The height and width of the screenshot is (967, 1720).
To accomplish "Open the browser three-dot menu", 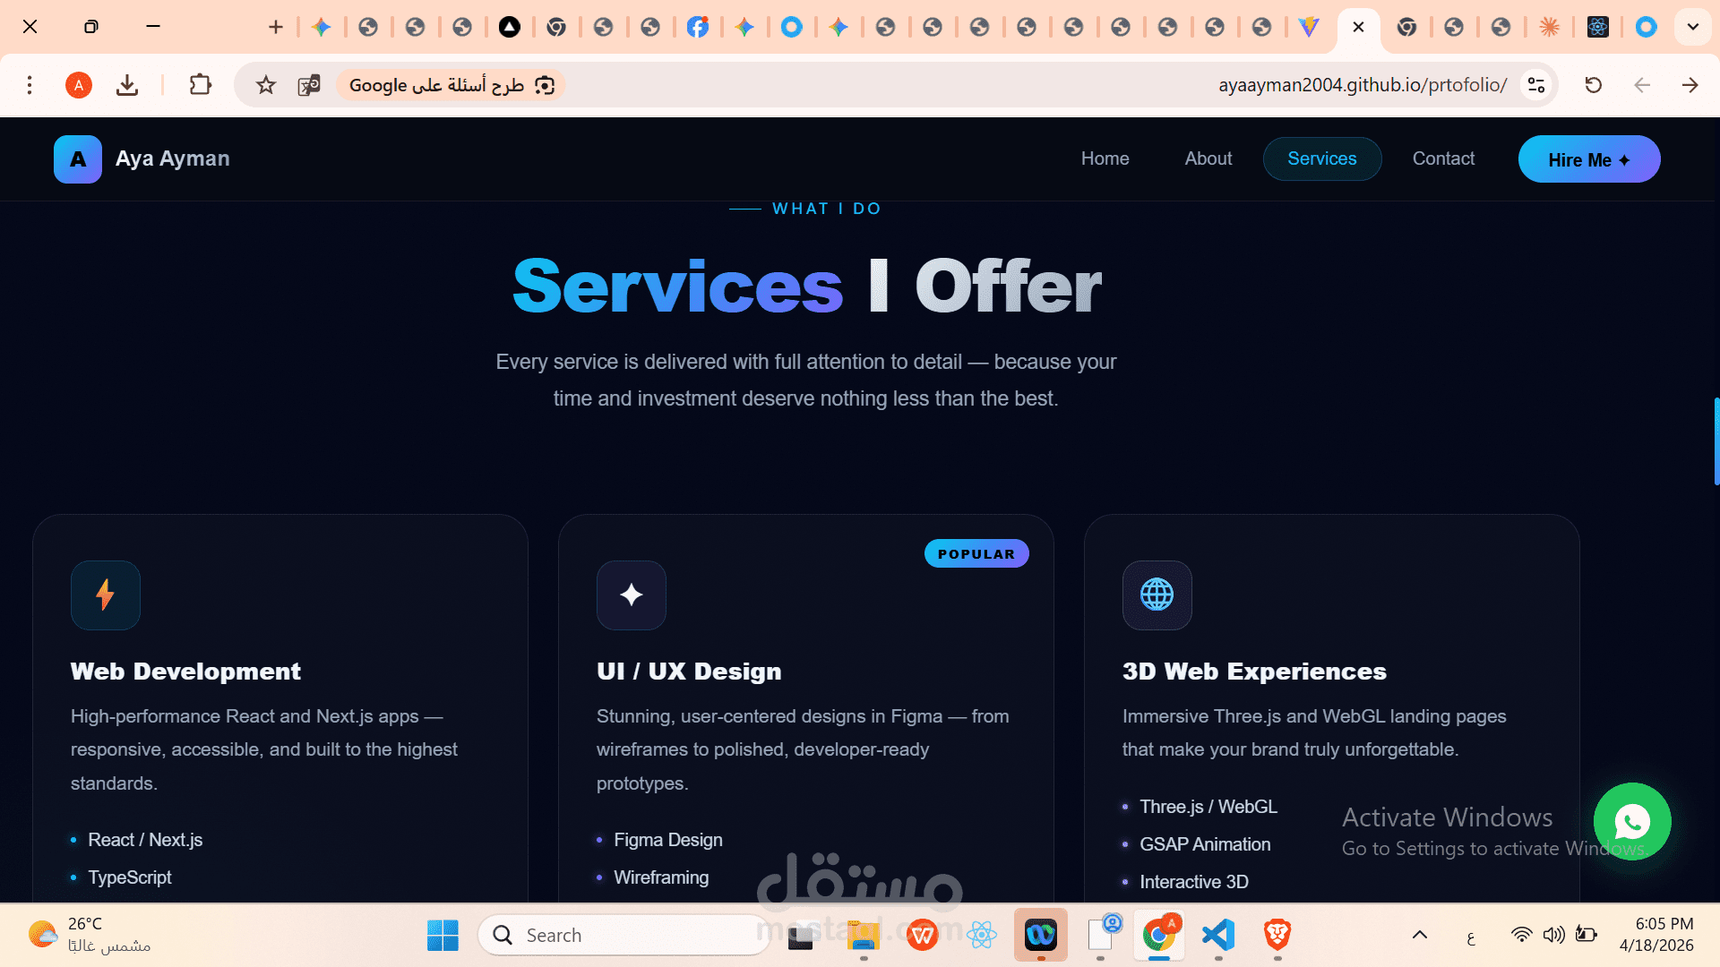I will tap(30, 85).
